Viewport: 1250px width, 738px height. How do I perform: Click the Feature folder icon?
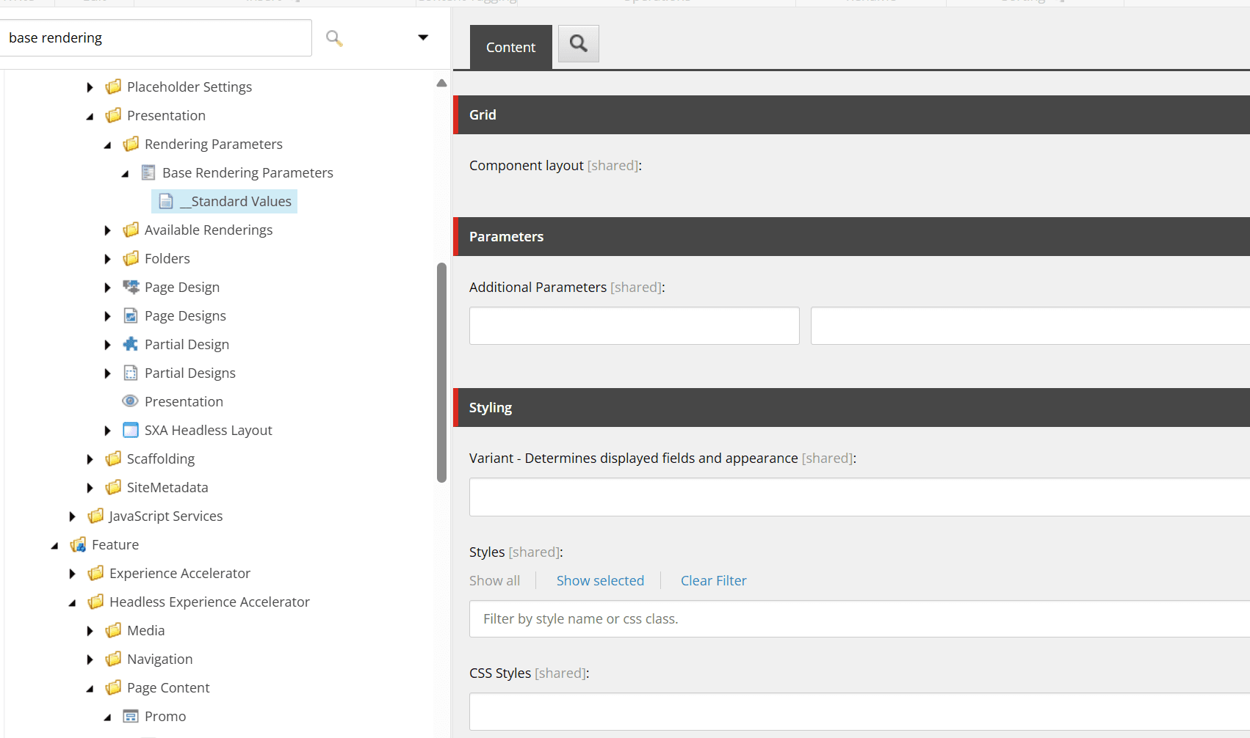(78, 544)
